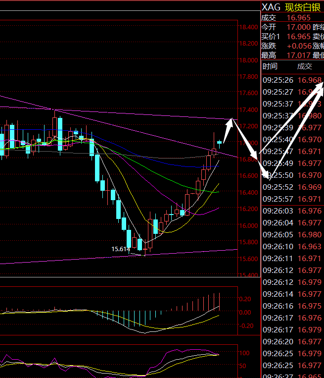324x378 pixels.
Task: Click the 09:26:10 tick at 16.963
Action: pyautogui.click(x=292, y=247)
